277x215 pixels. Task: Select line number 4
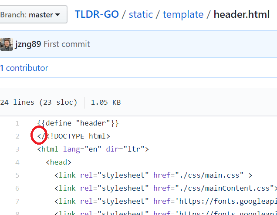(x=17, y=162)
